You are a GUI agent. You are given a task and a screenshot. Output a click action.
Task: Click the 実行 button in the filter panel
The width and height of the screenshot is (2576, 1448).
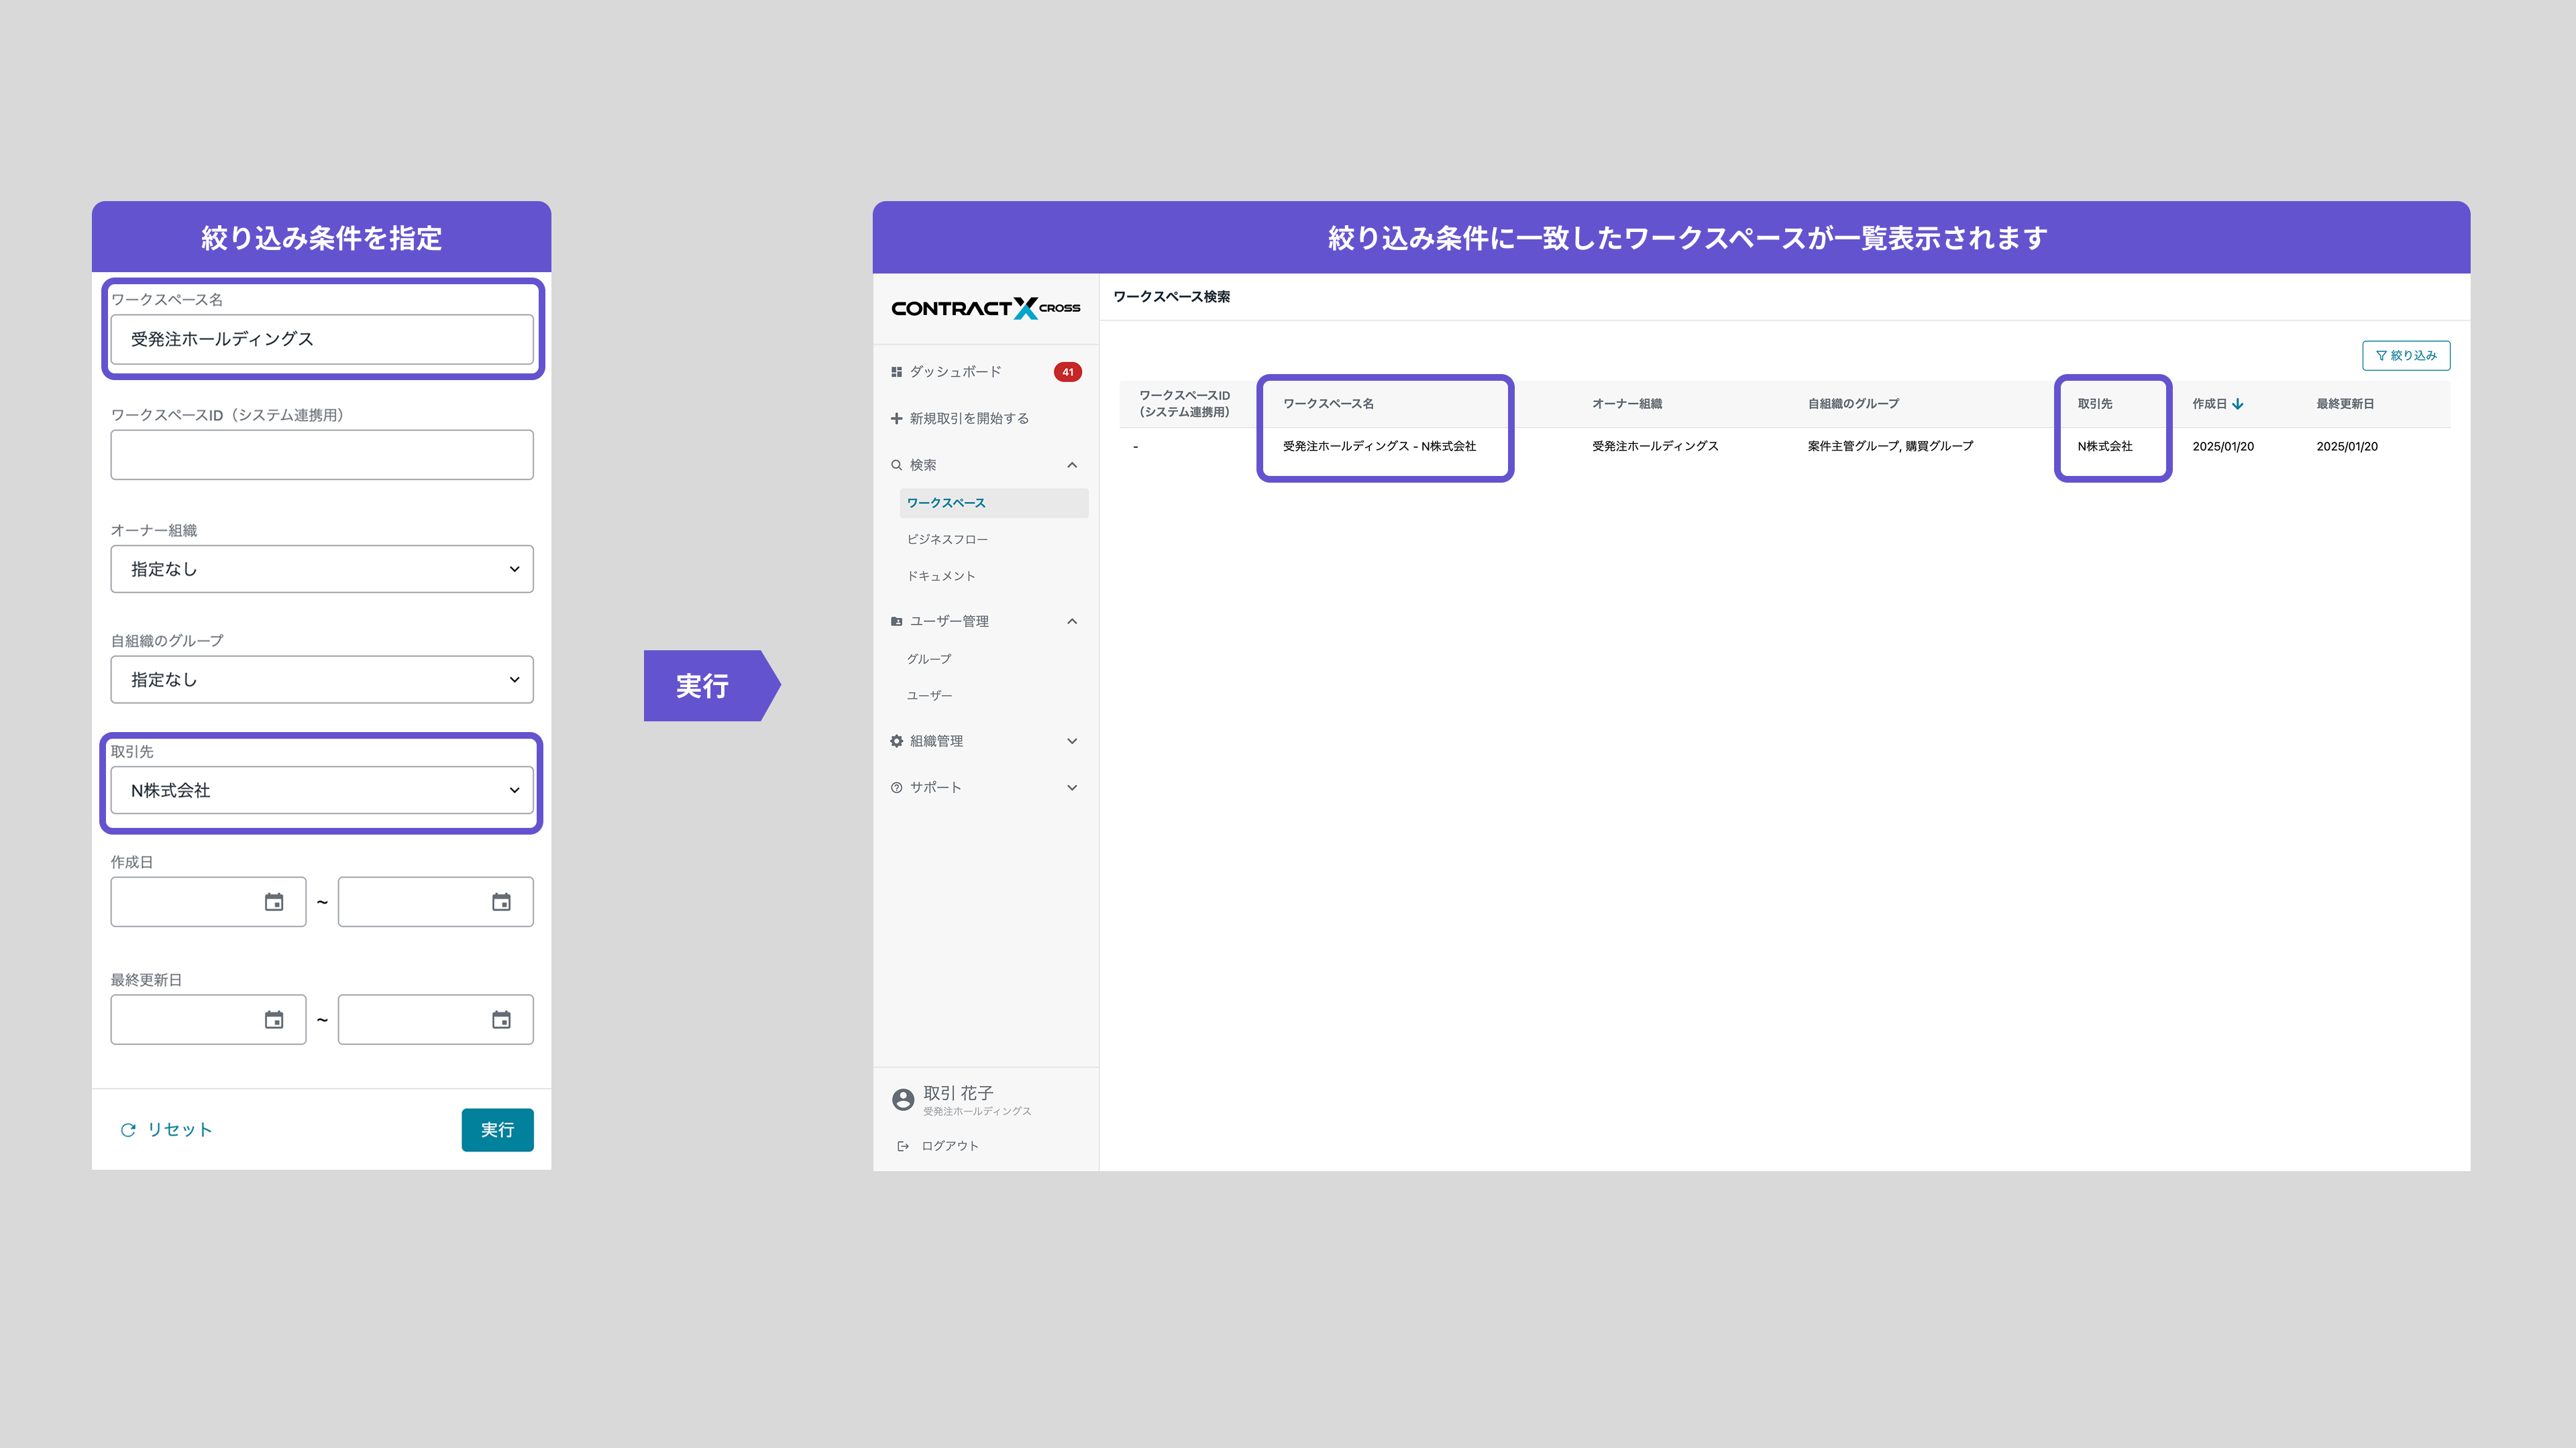497,1130
